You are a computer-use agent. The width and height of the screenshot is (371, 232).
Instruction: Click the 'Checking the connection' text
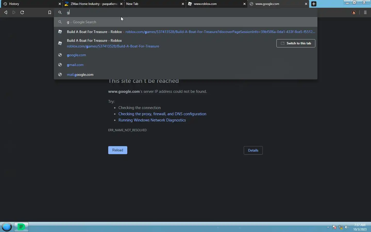click(x=140, y=108)
